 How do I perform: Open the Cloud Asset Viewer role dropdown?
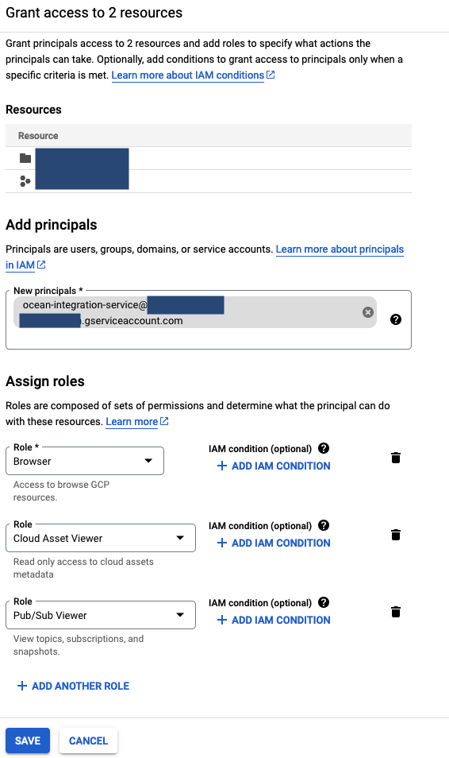101,538
